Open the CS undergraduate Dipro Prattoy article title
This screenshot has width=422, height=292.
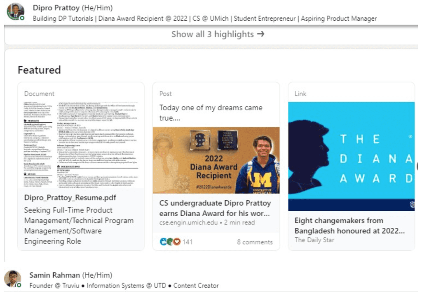tap(215, 208)
